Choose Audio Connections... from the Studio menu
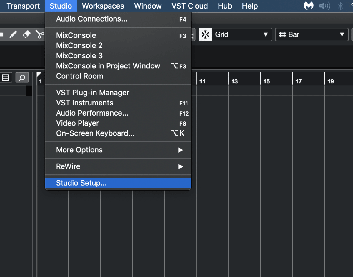Screen dimensions: 353x277 118,19
